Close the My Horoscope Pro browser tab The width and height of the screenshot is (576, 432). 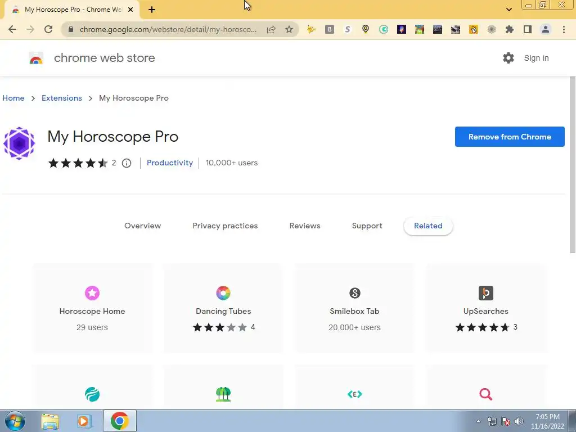pos(130,10)
